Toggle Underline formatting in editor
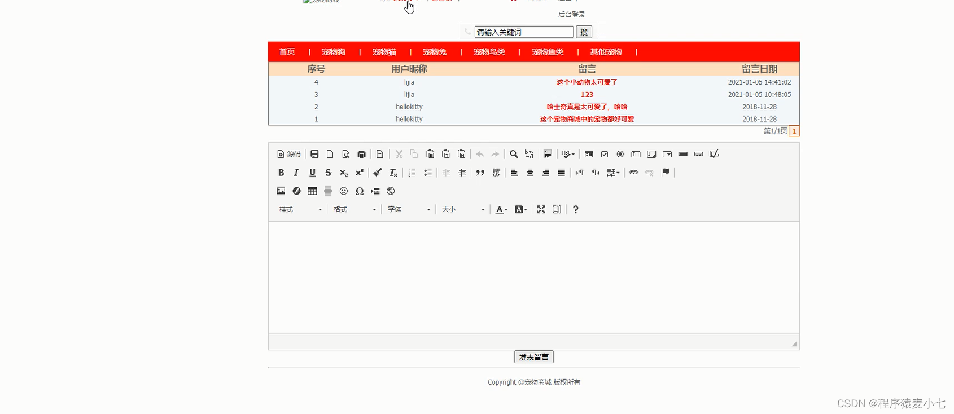Image resolution: width=954 pixels, height=414 pixels. [x=312, y=173]
